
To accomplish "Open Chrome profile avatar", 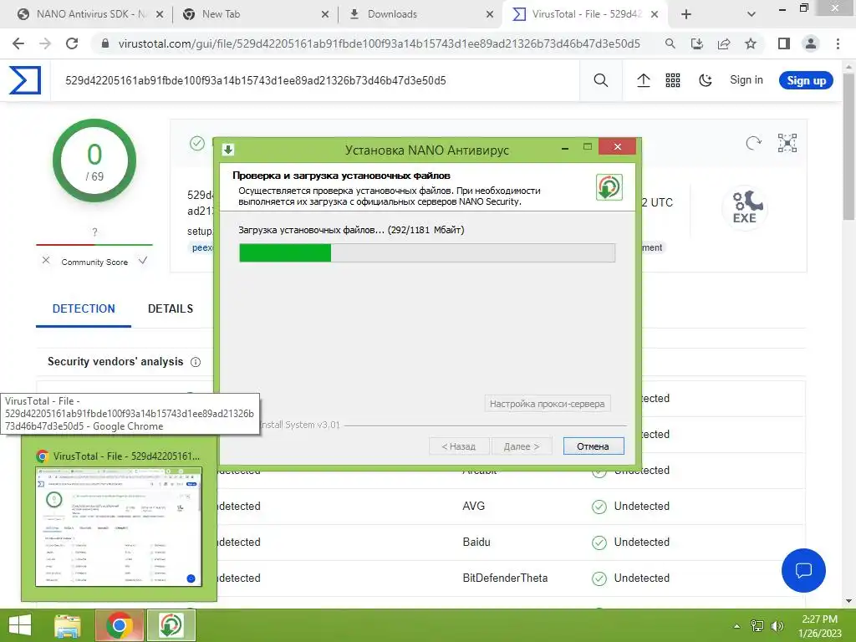I will [811, 43].
